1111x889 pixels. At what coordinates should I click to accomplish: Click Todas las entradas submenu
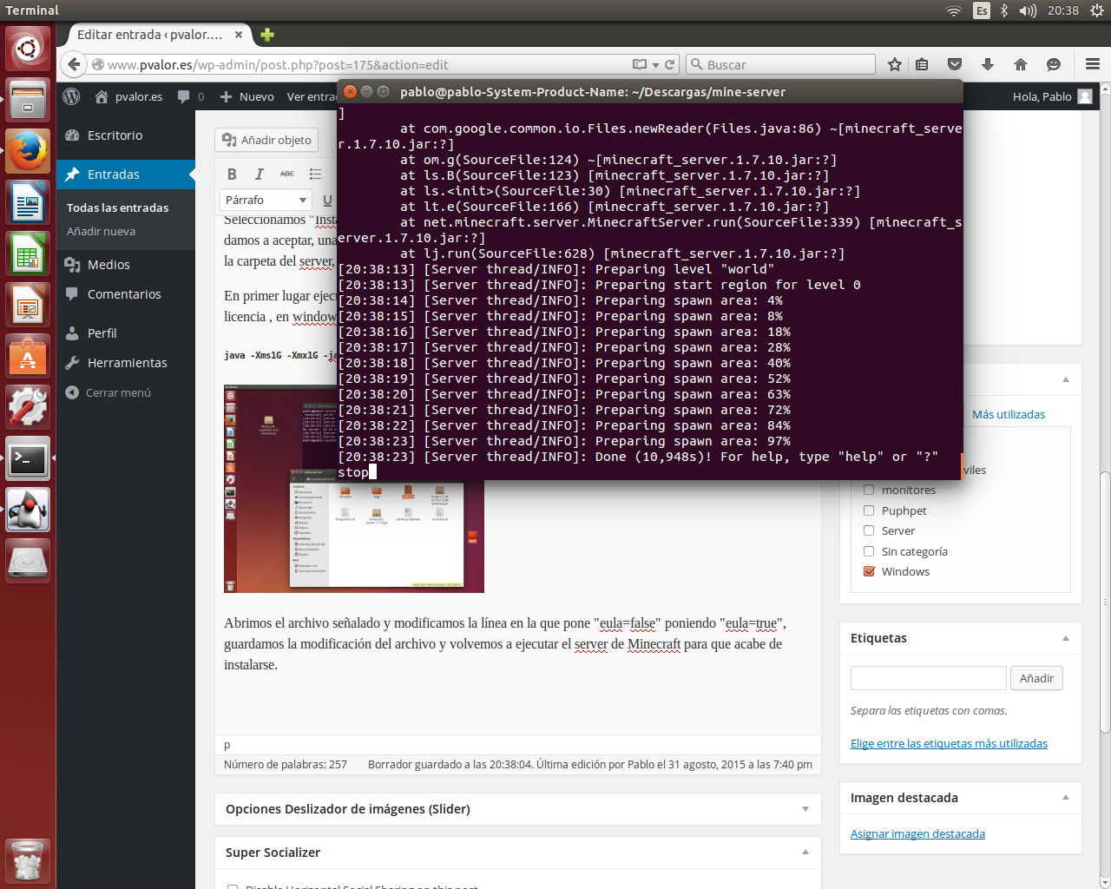click(117, 207)
